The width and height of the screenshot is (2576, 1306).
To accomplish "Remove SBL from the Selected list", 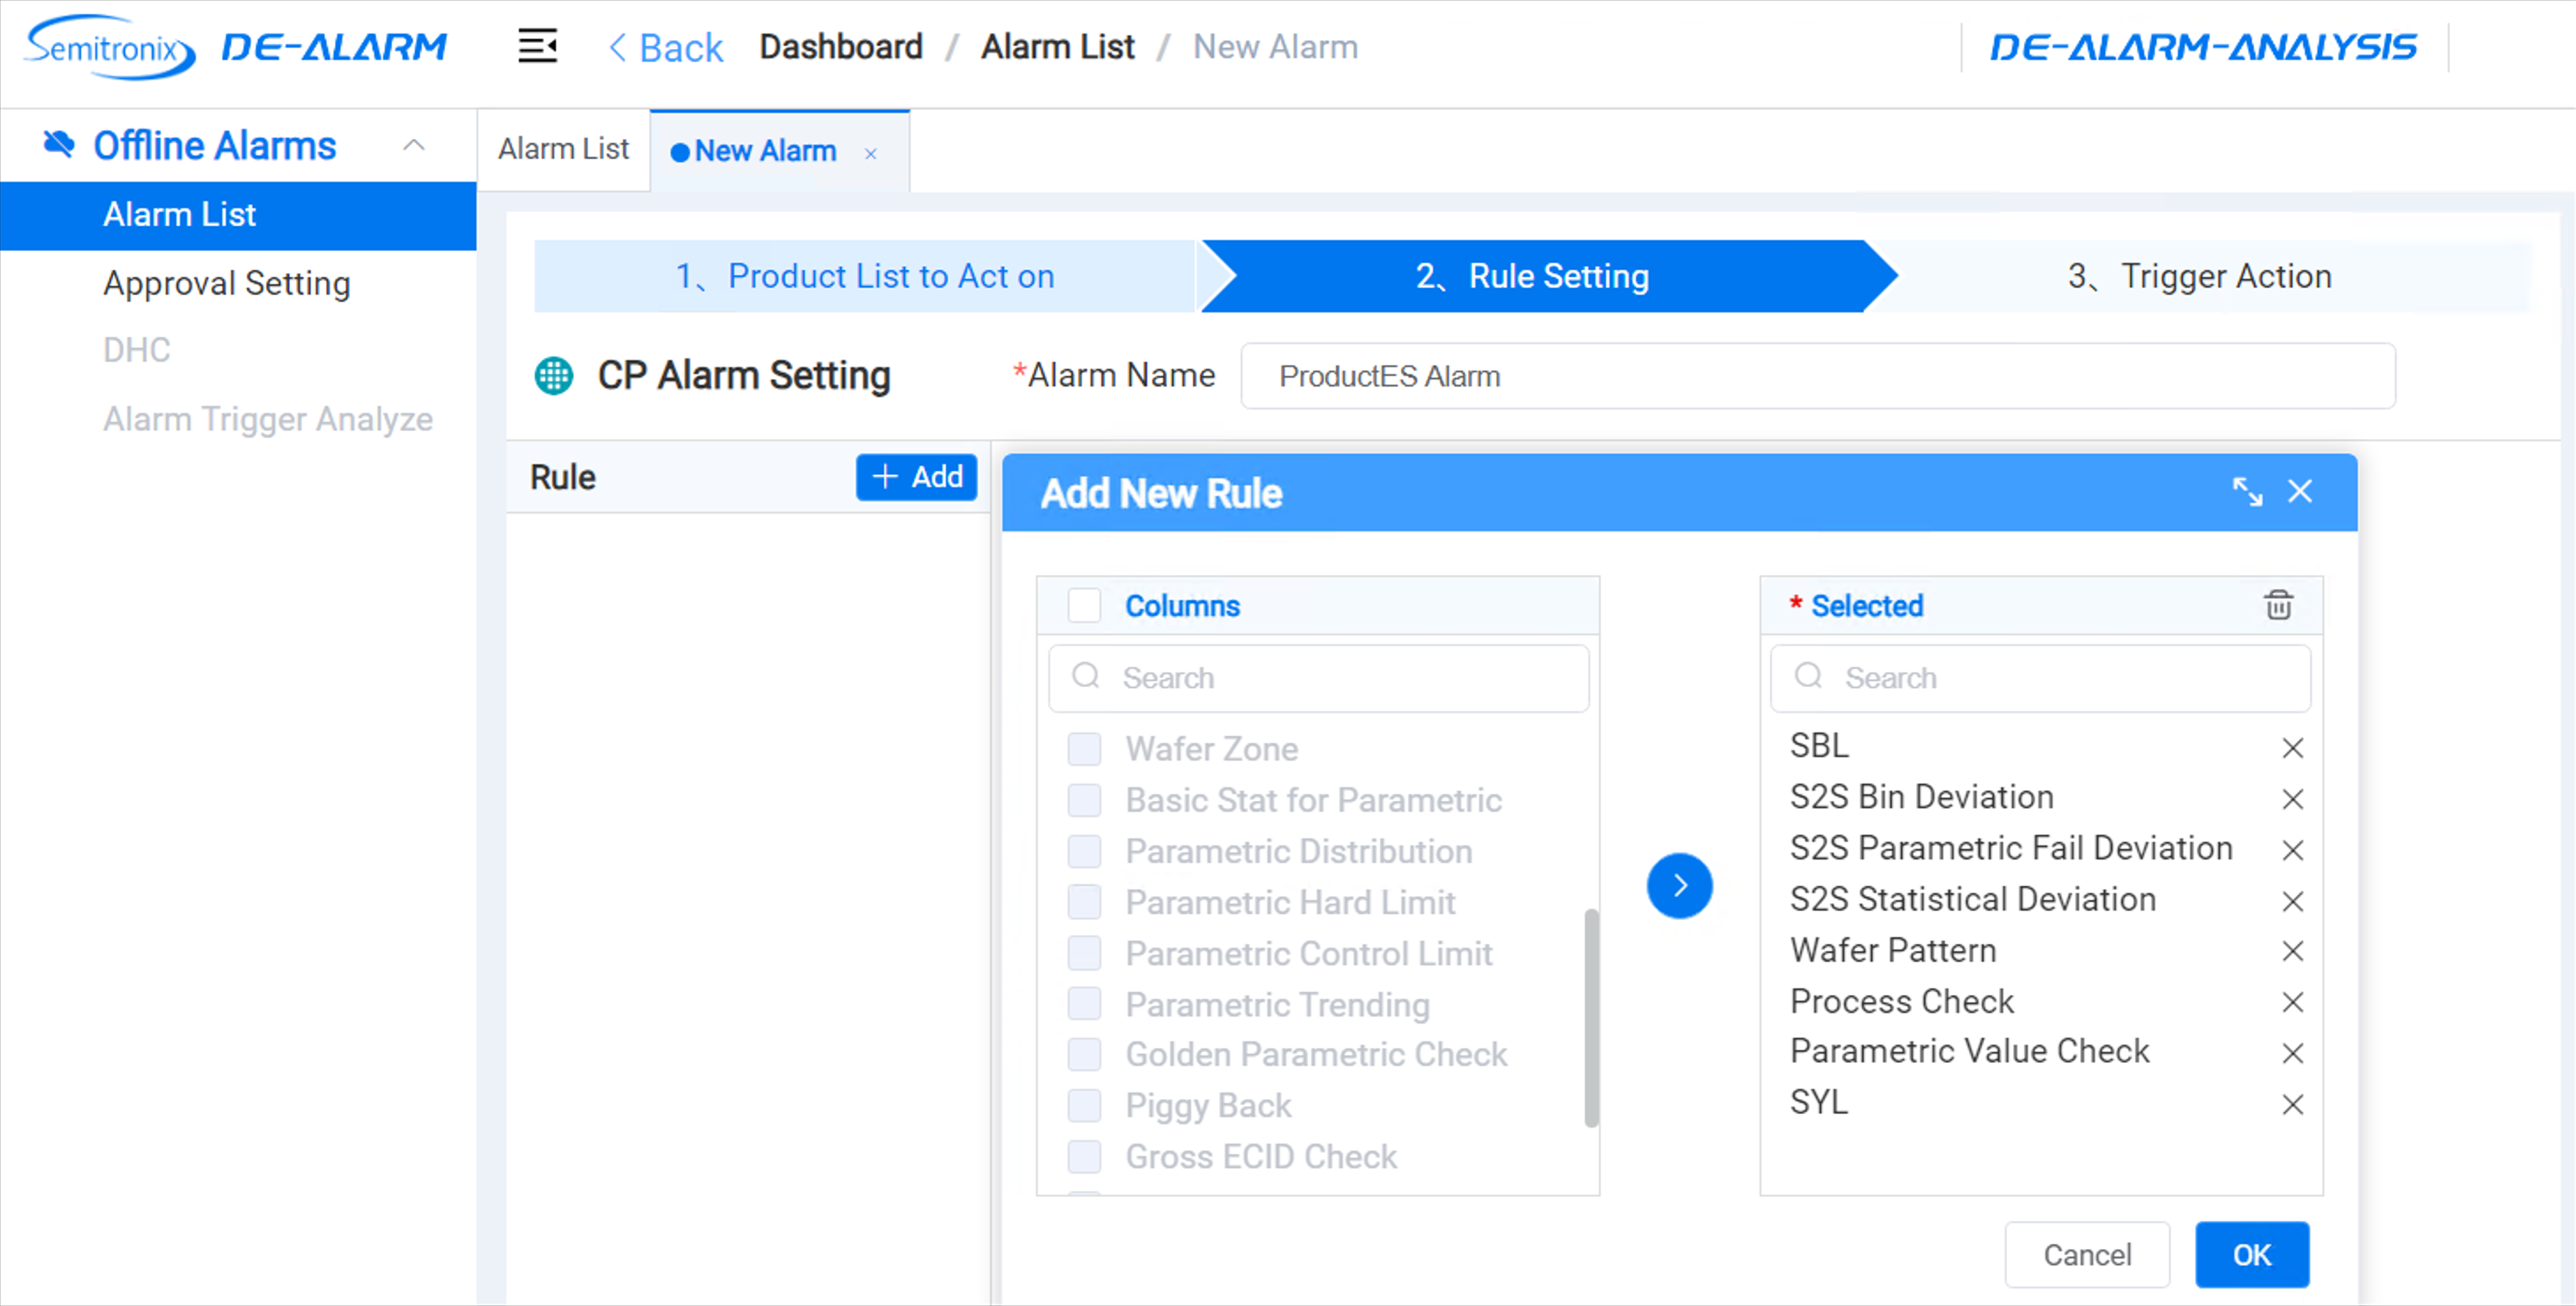I will pos(2292,747).
